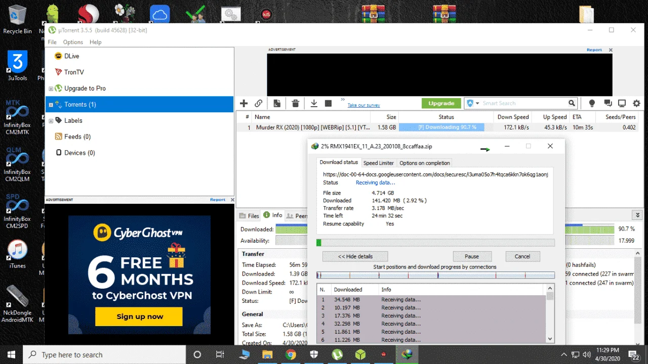Open uTorrent icon in taskbar

pyautogui.click(x=337, y=354)
